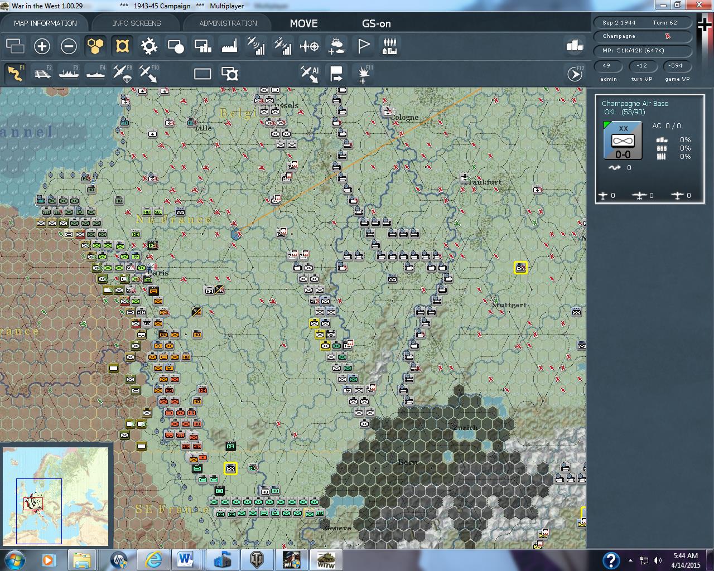
Task: Click the plane with crosshair target icon
Action: (x=310, y=46)
